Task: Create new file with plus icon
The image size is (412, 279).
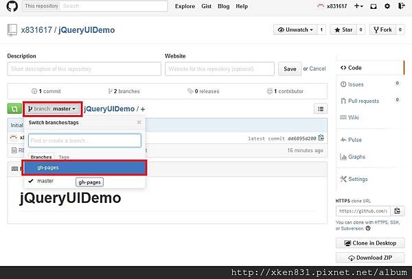Action: tap(143, 109)
